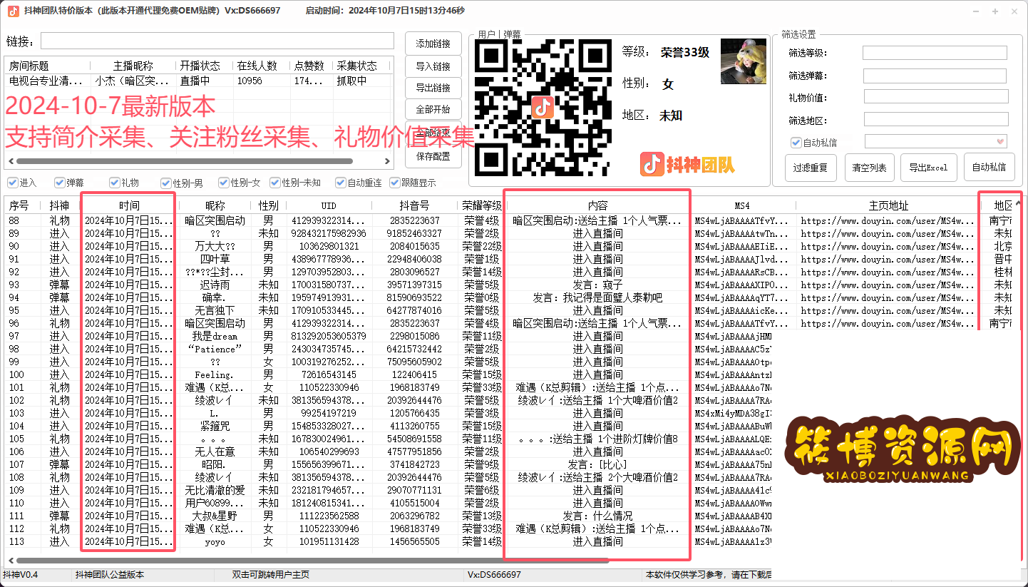The width and height of the screenshot is (1028, 587).
Task: Click the content 发言：什么情况
Action: (x=597, y=516)
